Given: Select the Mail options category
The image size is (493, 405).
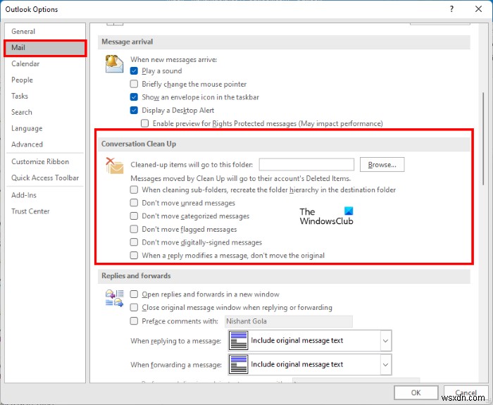Looking at the screenshot, I should 45,48.
